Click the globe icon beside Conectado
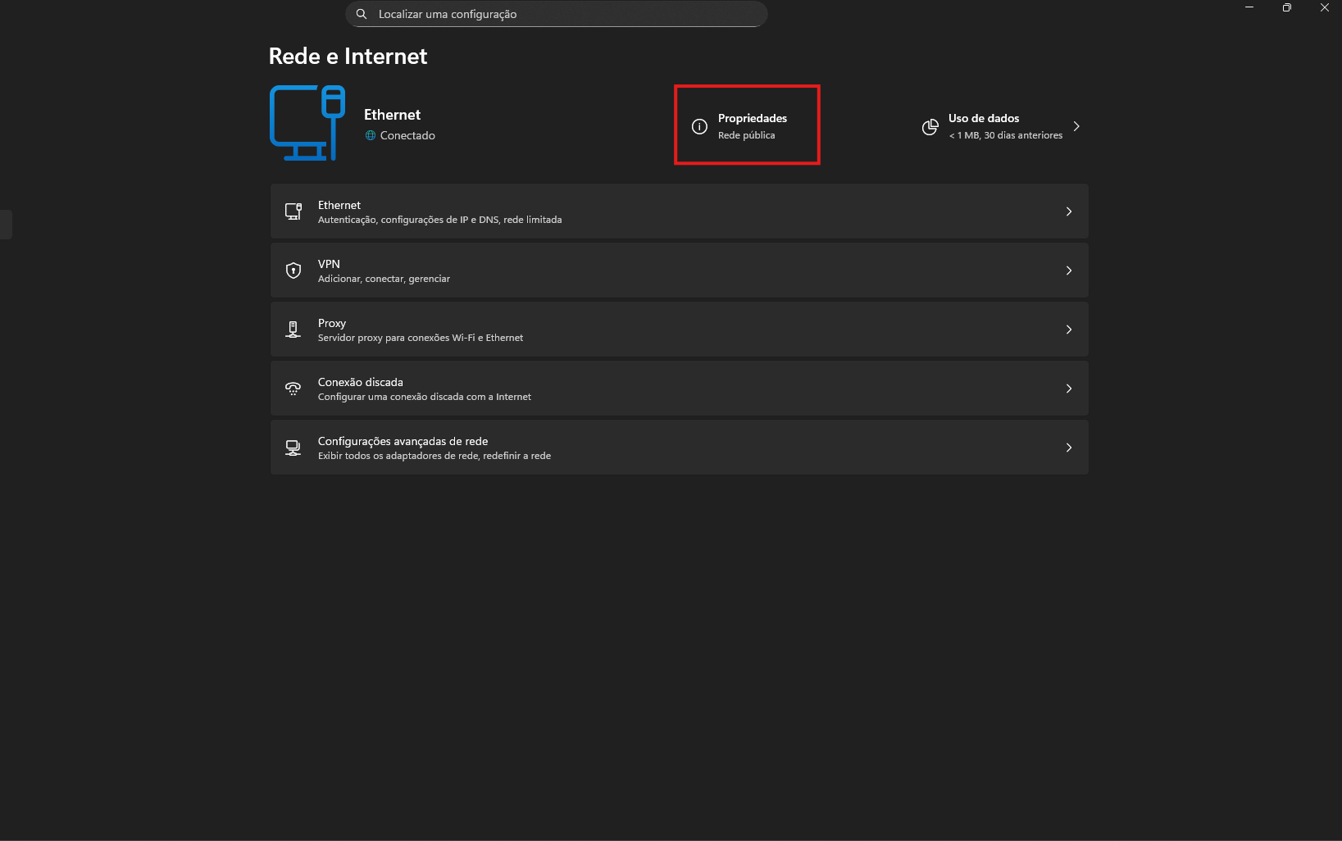1342x841 pixels. pos(371,136)
